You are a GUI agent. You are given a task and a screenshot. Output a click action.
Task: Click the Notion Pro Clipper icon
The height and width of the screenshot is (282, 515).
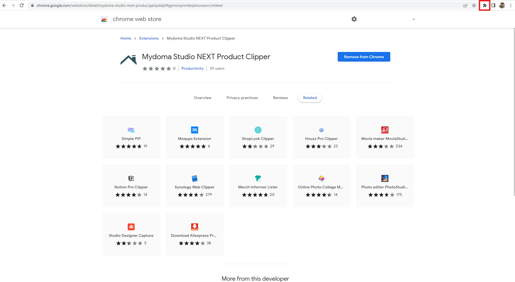[131, 178]
